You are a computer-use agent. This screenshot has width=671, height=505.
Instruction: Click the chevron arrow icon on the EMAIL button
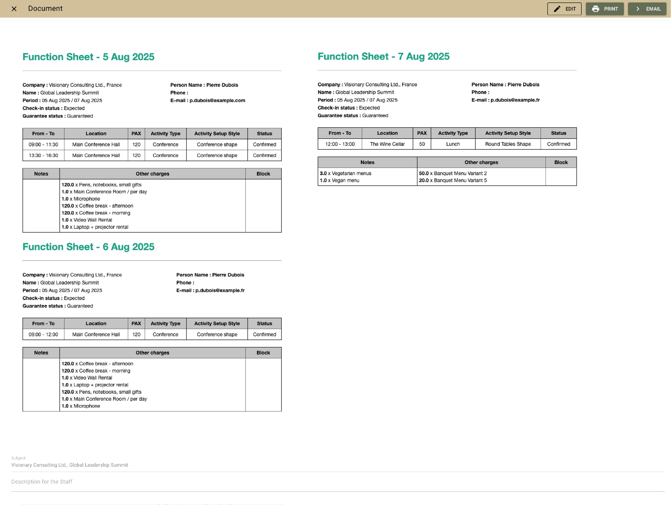tap(638, 9)
